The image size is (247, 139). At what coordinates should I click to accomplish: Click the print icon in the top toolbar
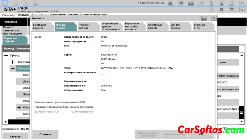[x=191, y=3]
